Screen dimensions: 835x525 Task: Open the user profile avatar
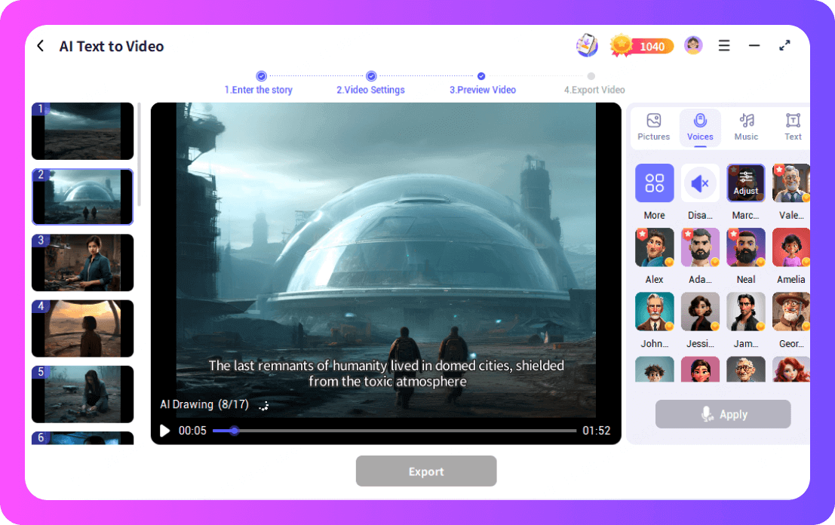[x=693, y=46]
